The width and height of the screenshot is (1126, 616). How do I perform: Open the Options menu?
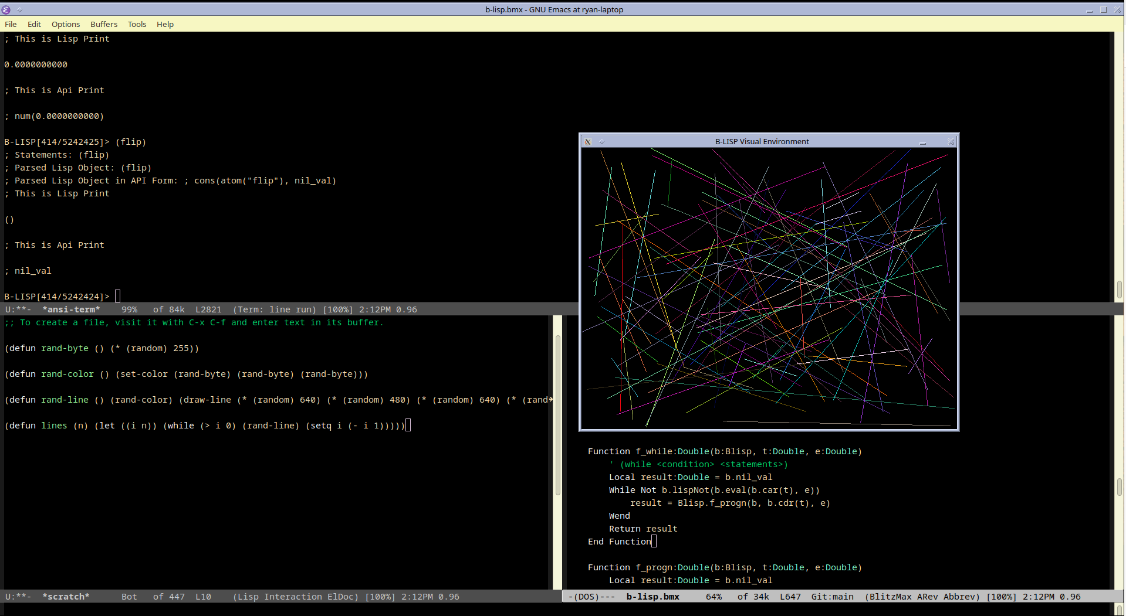66,24
